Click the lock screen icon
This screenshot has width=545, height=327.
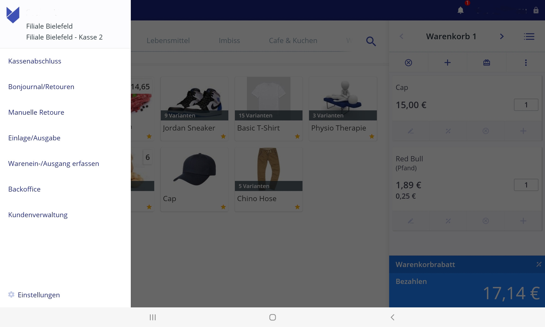(x=536, y=10)
